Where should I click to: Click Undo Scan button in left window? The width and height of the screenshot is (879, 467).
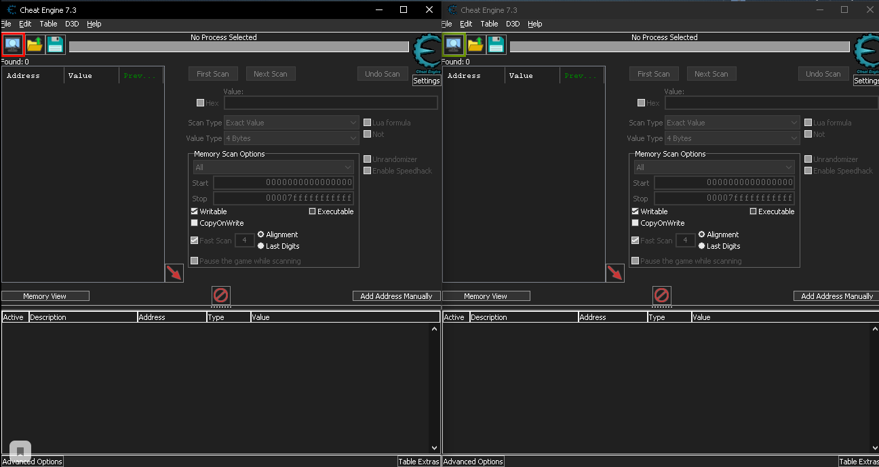click(x=383, y=74)
